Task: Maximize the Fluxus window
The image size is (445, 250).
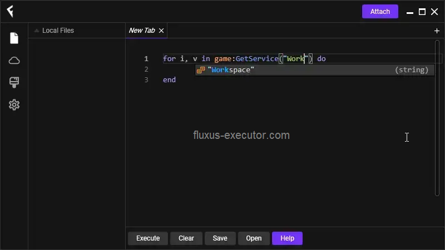Action: click(422, 12)
